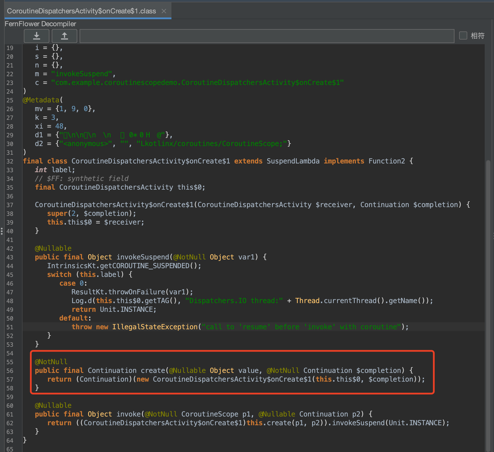Click the FernFlower Decompiler label
The height and width of the screenshot is (452, 494).
tap(40, 24)
